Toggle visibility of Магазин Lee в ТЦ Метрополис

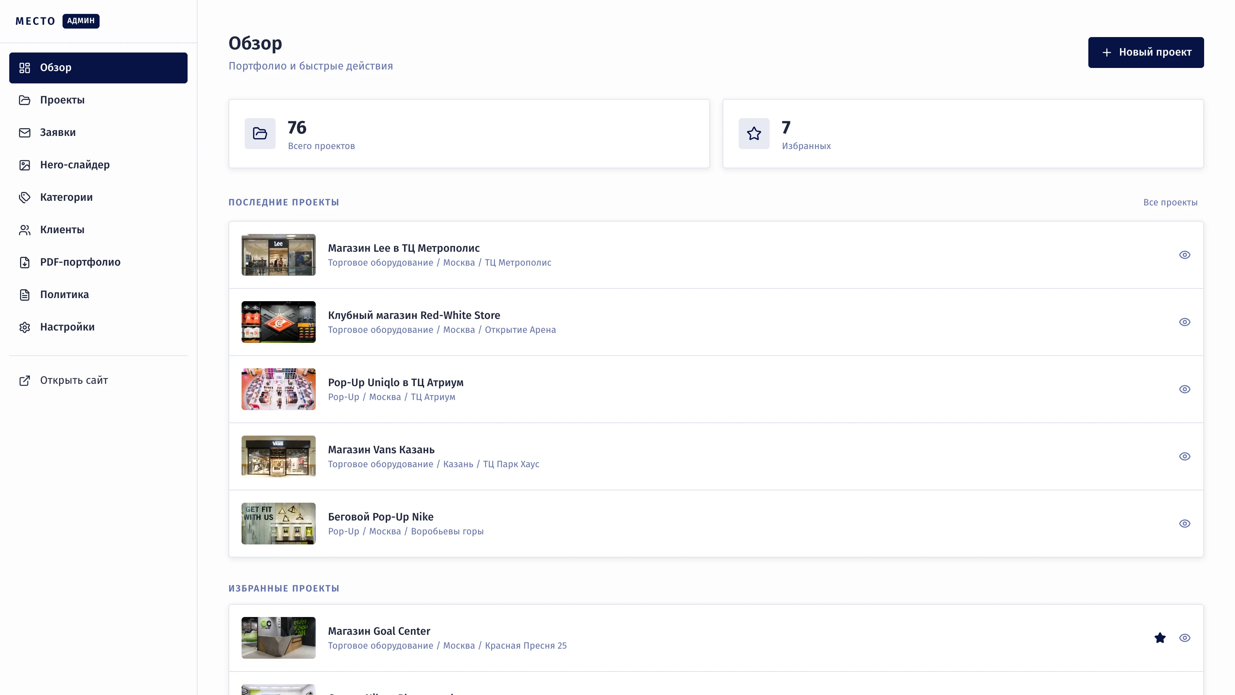1185,255
